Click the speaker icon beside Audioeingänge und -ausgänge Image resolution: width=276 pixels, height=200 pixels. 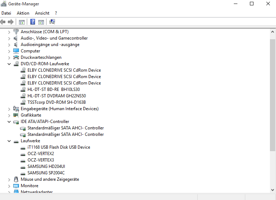pyautogui.click(x=16, y=45)
